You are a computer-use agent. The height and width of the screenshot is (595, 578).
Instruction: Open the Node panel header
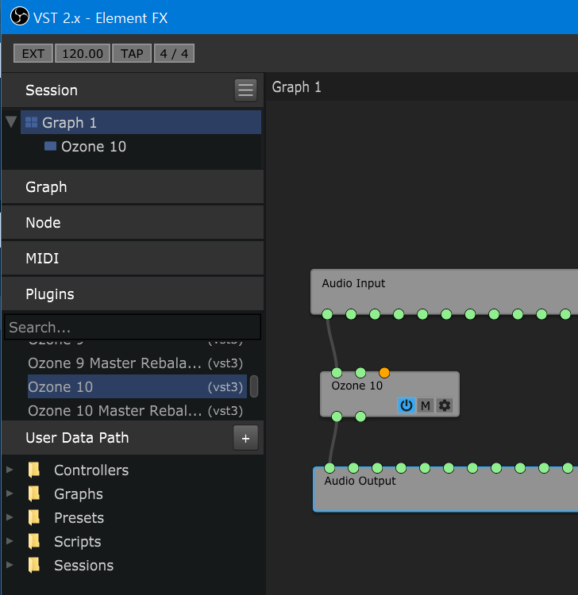pos(133,222)
